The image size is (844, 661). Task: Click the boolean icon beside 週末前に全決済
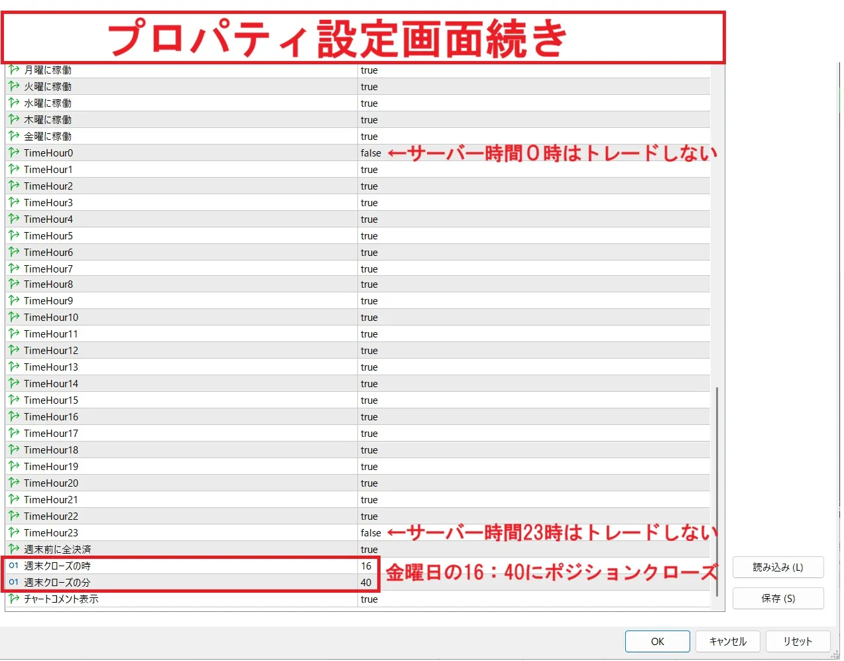click(x=14, y=549)
